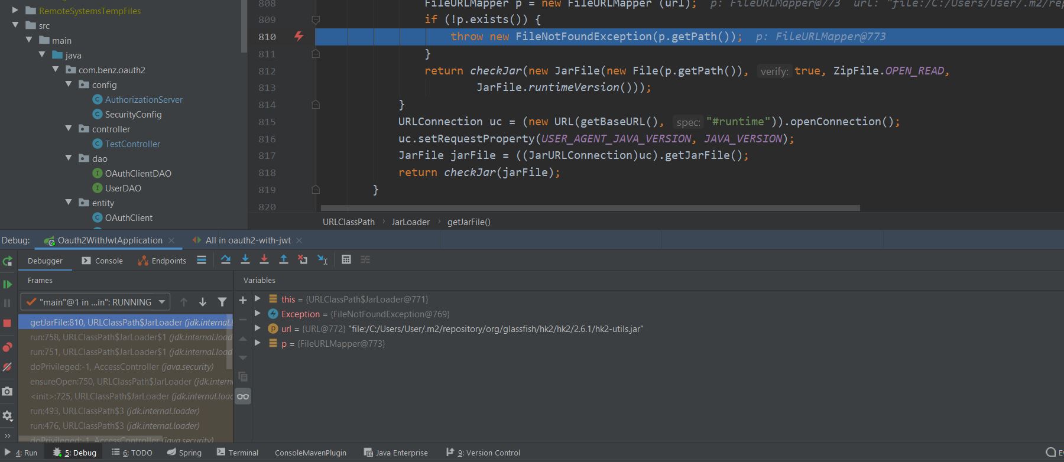Select frame getJarFile:810 URLClassPath$JarLoader

(125, 323)
